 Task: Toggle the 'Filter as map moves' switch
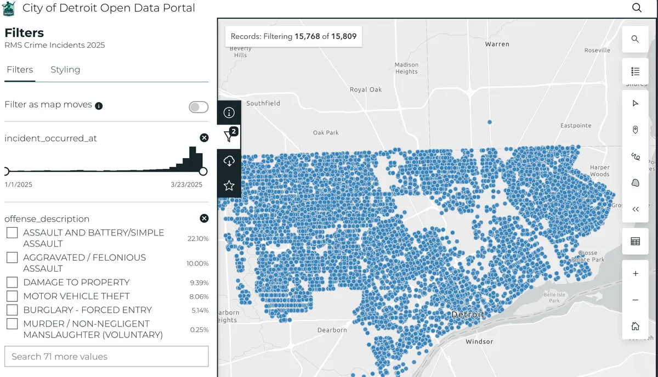[x=198, y=107]
